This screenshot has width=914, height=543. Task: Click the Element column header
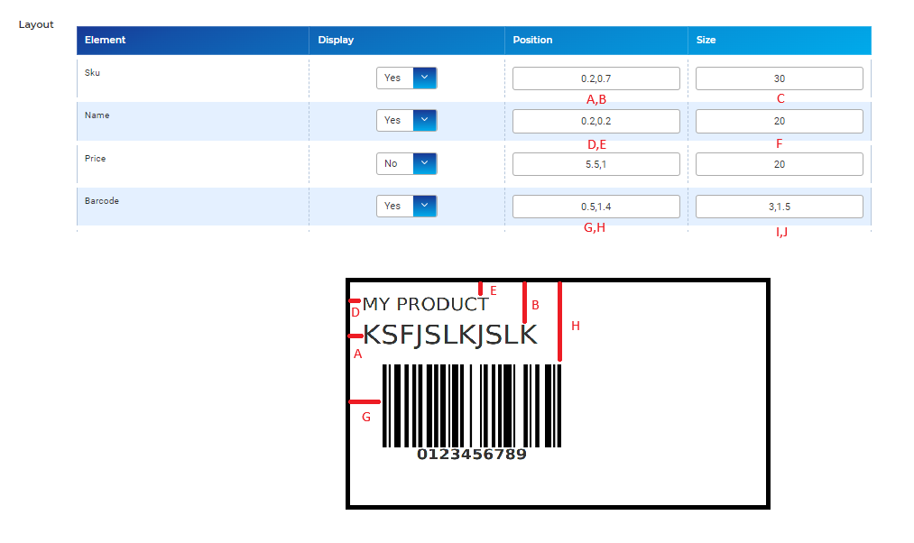click(105, 40)
